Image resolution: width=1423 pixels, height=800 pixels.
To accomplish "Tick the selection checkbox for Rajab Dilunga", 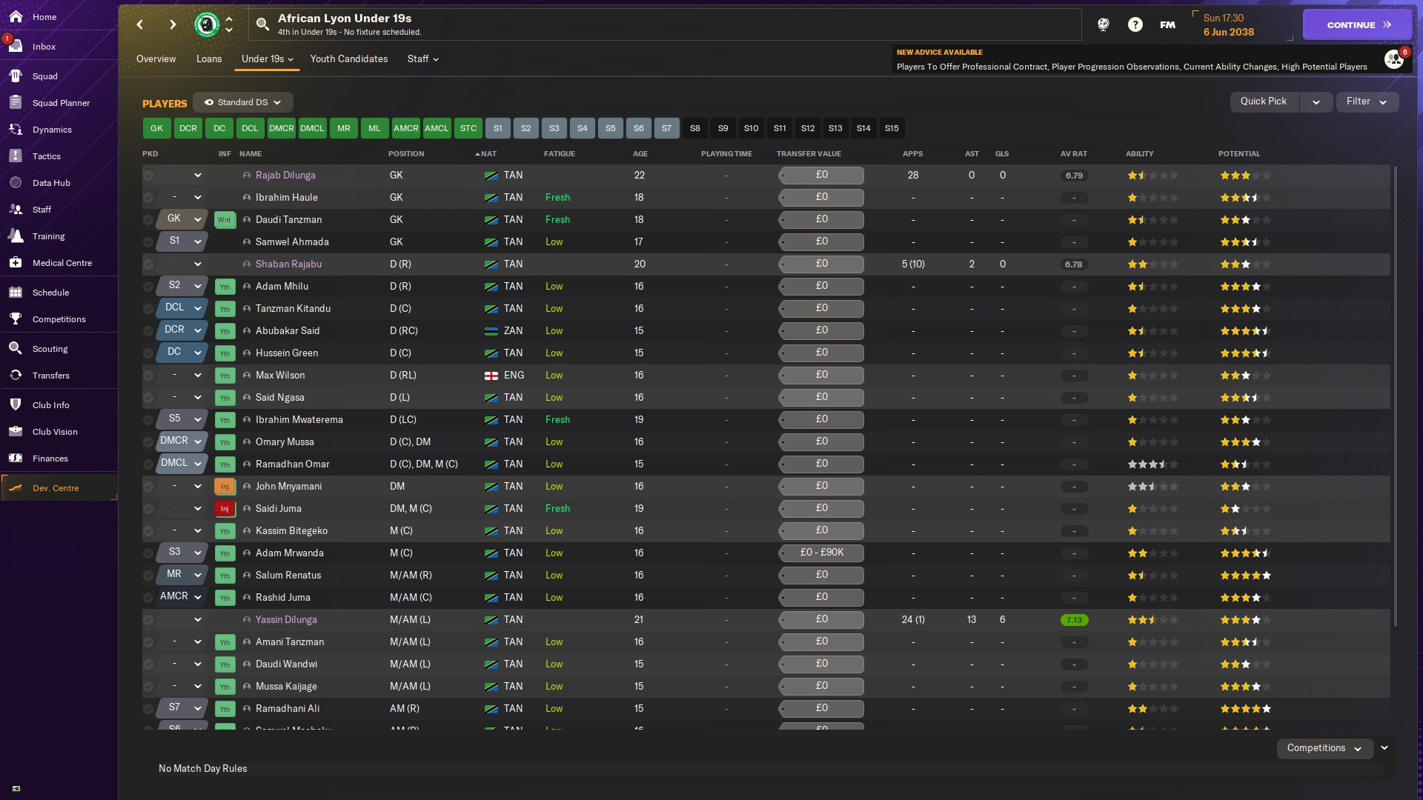I will click(x=148, y=176).
